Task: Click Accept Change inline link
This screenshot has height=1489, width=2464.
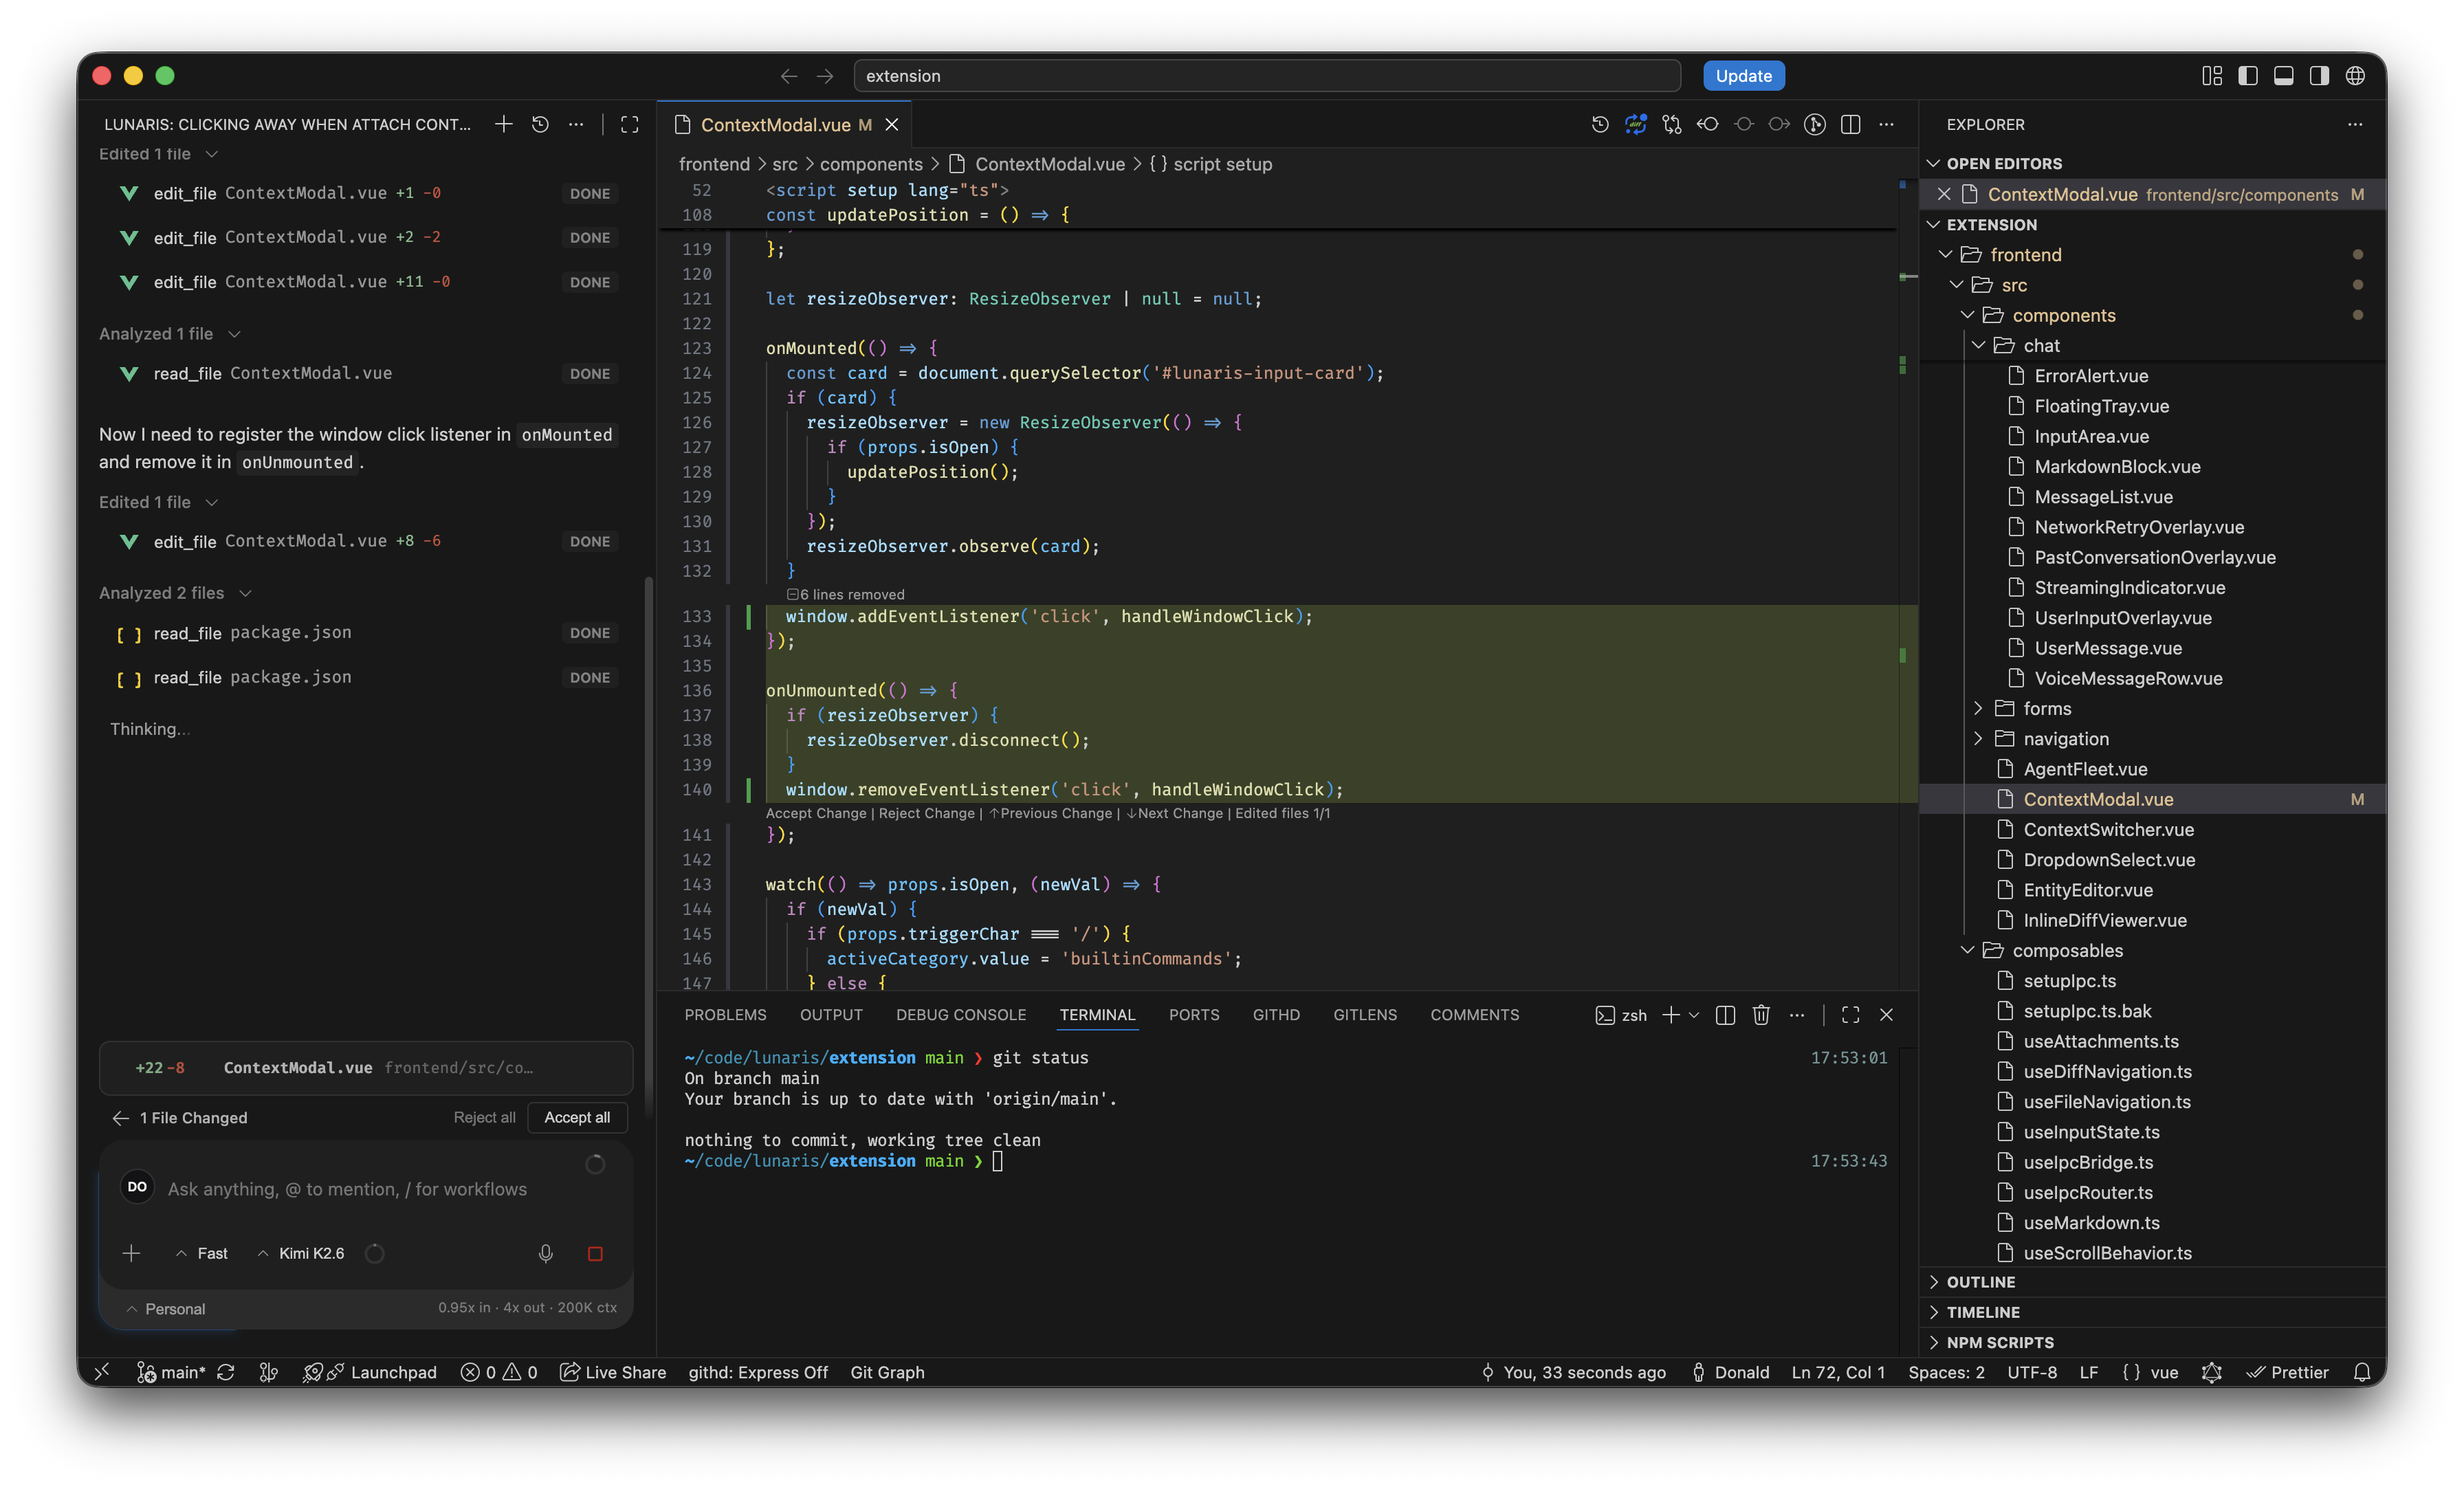Action: 816,813
